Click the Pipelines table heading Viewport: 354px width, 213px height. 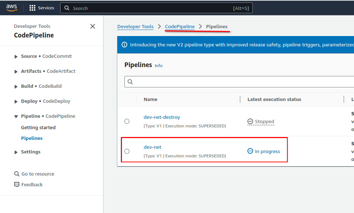(138, 65)
